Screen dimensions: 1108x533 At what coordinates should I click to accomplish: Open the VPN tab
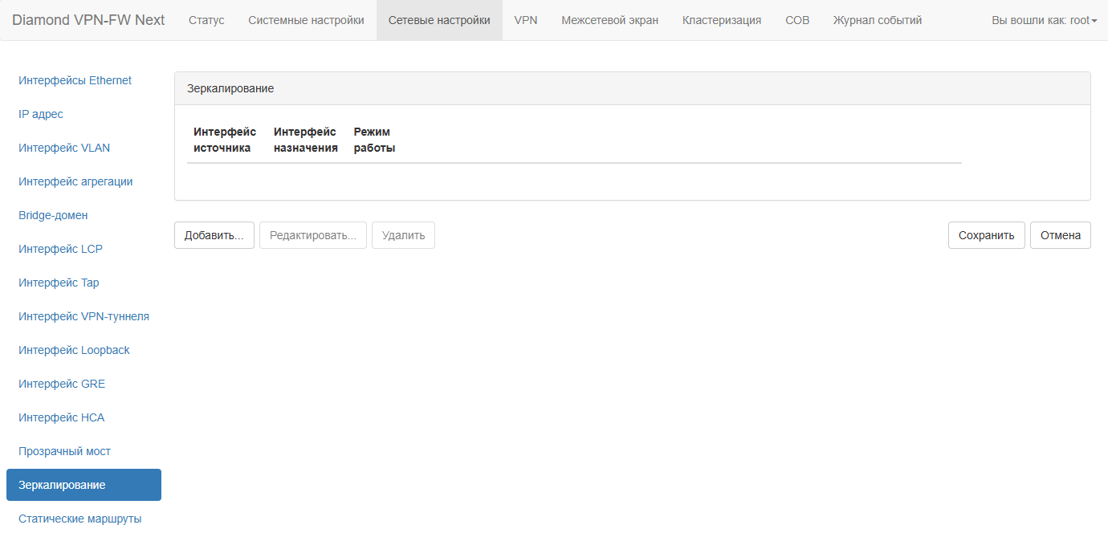point(526,20)
